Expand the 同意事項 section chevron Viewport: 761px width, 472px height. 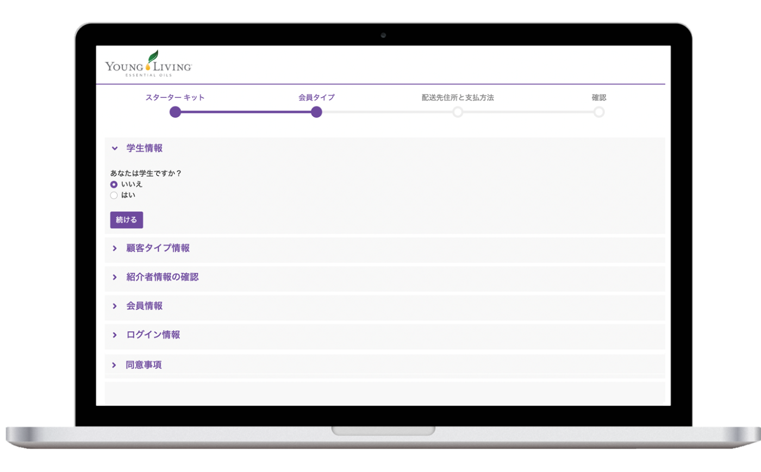tap(114, 365)
